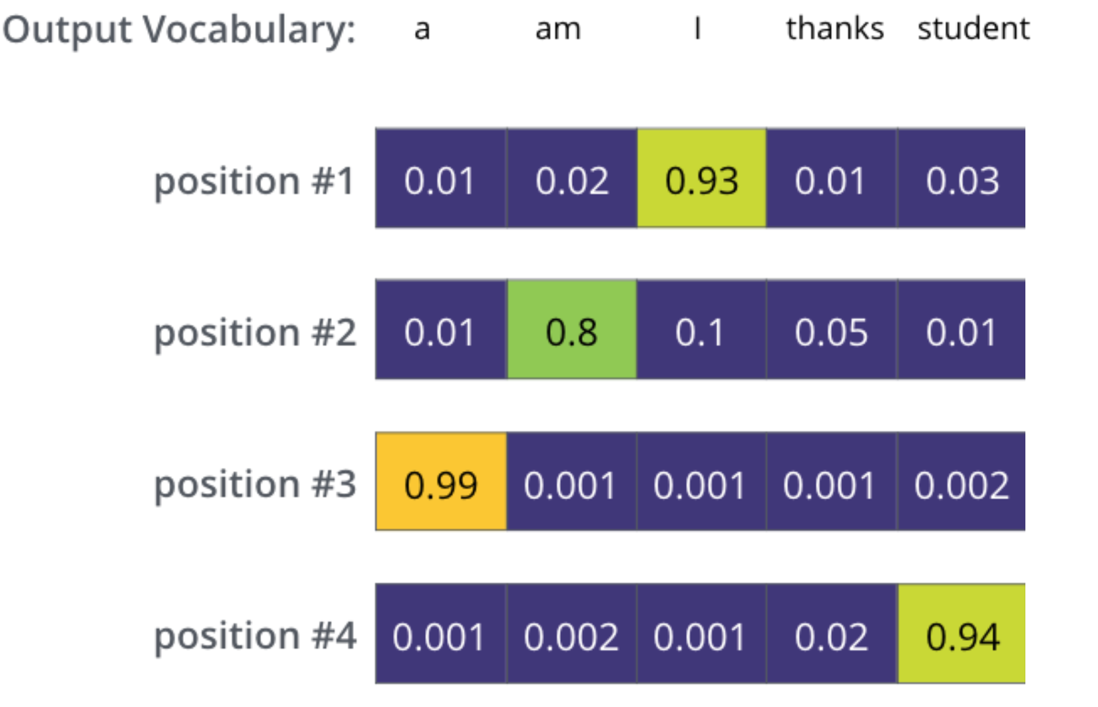Select the 0.05 cell in position #2 row
Viewport: 1098px width, 707px height.
(831, 330)
